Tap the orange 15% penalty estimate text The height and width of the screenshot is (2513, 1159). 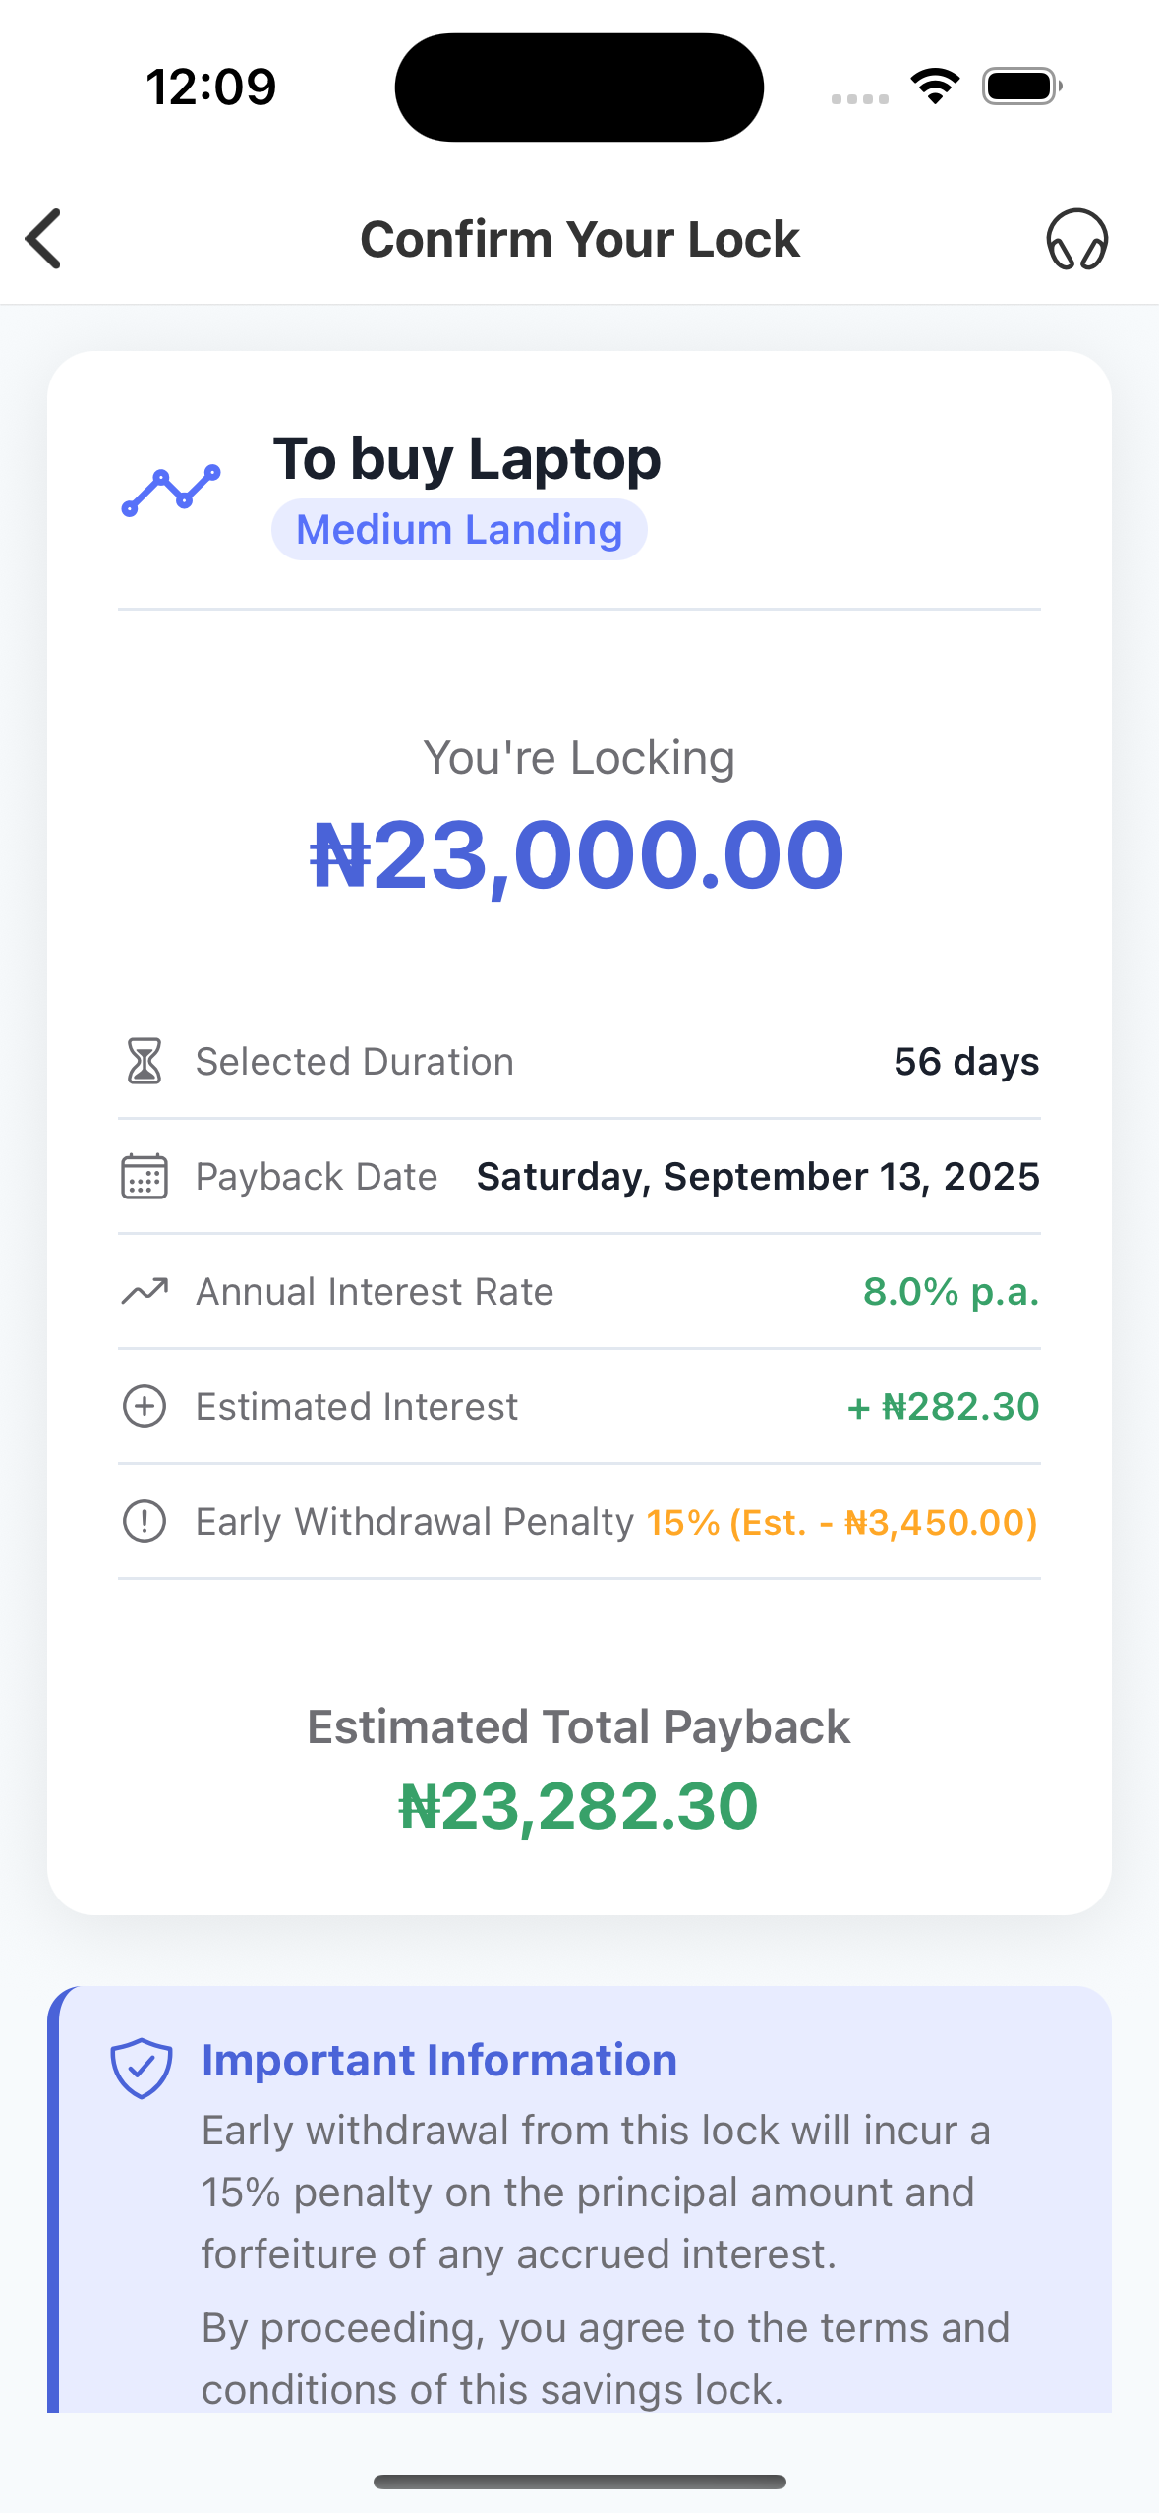(x=841, y=1522)
